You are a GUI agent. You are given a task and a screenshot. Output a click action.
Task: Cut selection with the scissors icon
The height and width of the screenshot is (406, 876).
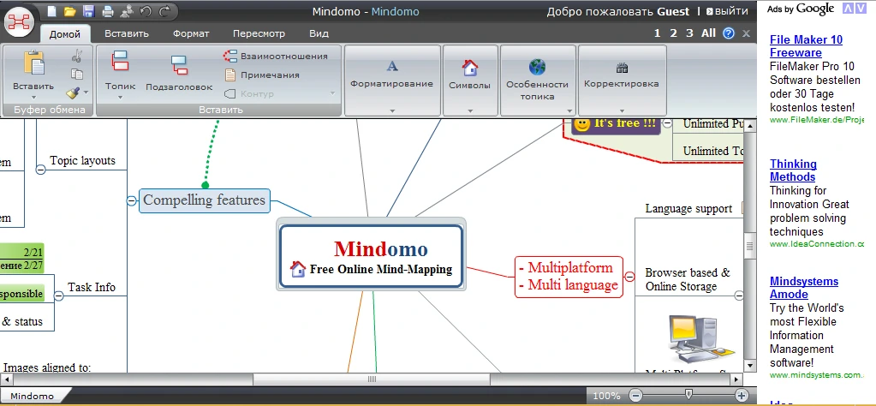click(x=77, y=56)
